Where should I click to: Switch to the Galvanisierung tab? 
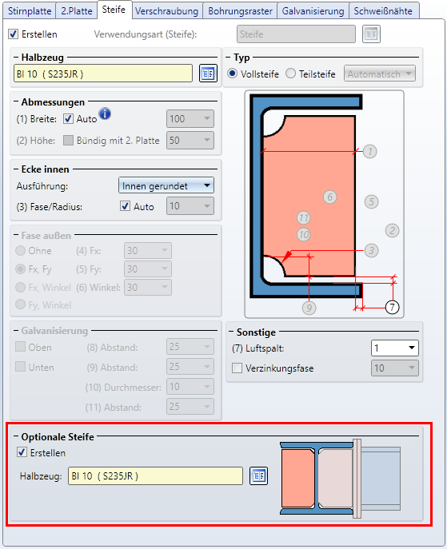pos(313,11)
